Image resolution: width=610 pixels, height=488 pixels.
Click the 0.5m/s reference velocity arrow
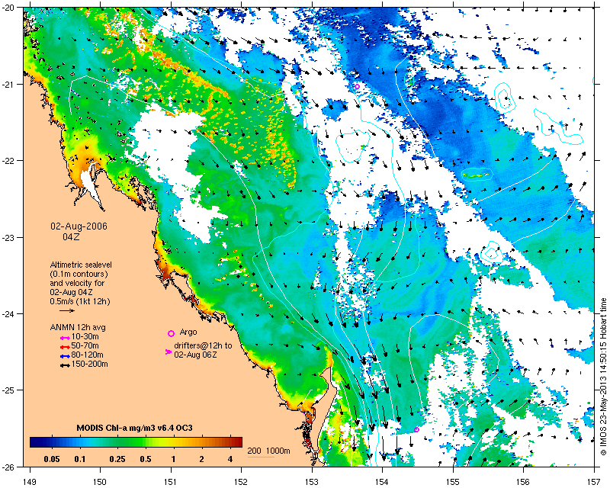click(67, 310)
